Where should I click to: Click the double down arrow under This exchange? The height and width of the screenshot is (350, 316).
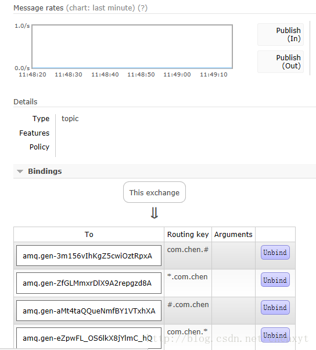pyautogui.click(x=155, y=213)
